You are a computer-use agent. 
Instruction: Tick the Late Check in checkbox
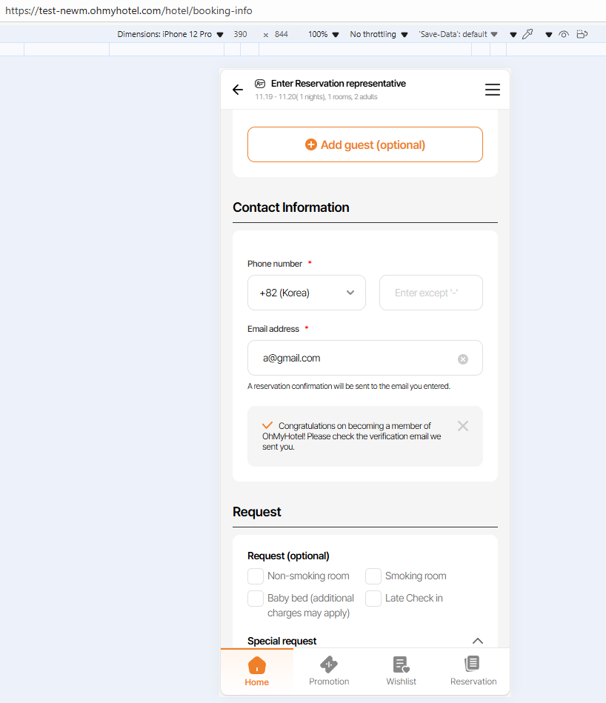(373, 599)
